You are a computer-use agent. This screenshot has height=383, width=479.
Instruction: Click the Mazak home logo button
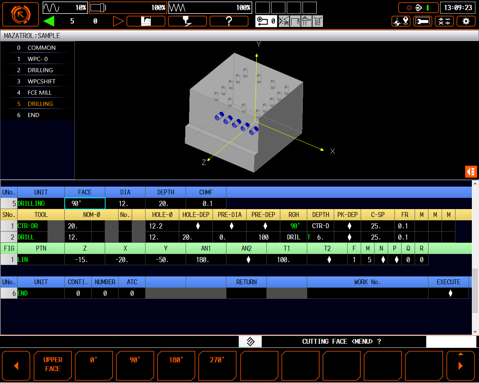21,15
